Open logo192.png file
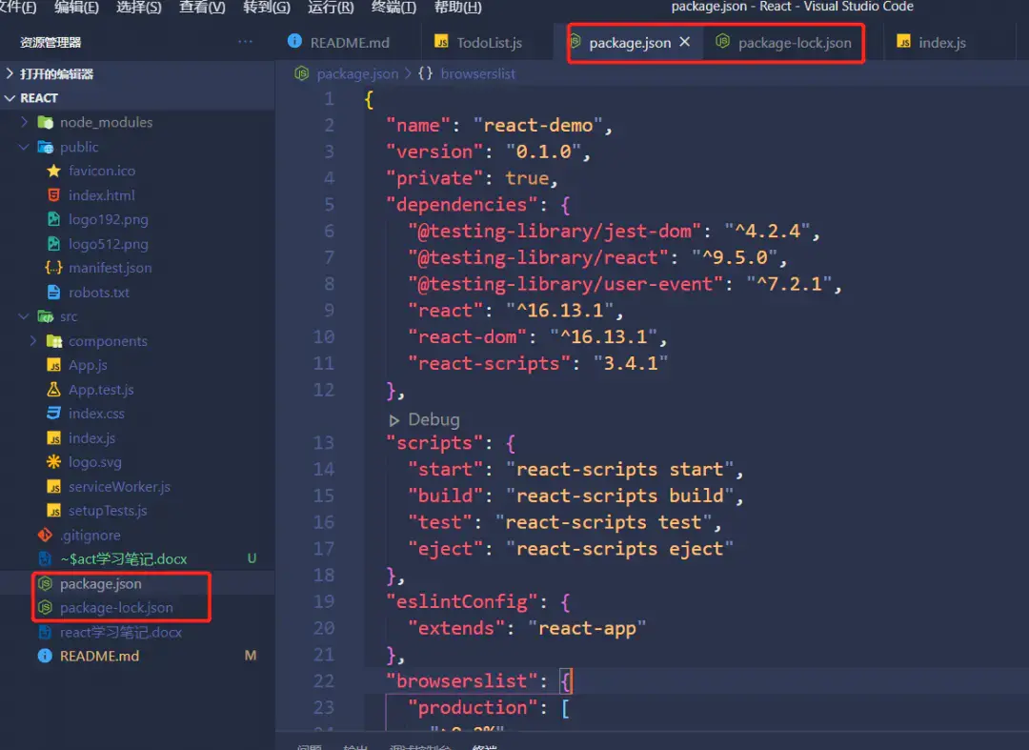The width and height of the screenshot is (1029, 750). (x=109, y=219)
